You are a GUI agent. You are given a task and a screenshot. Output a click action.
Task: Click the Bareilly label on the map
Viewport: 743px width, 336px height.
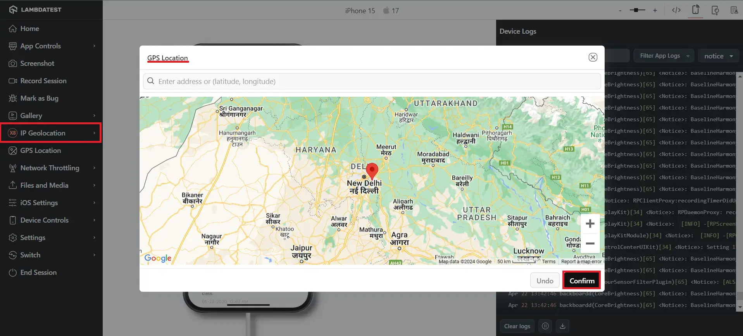coord(462,181)
